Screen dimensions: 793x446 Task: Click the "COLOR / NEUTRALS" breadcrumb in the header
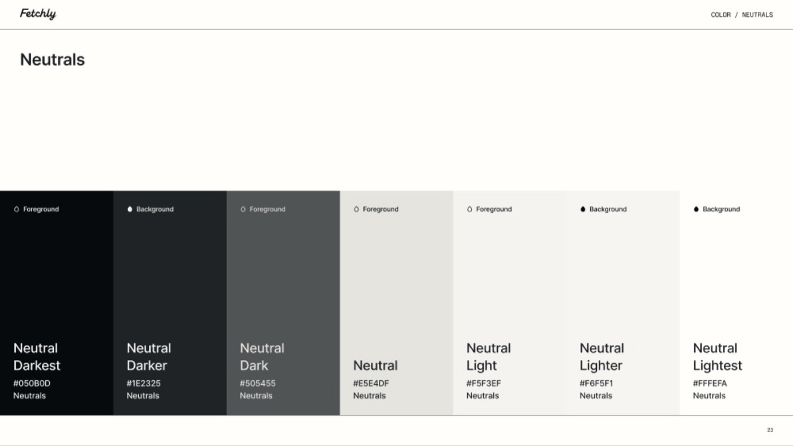[x=742, y=15]
